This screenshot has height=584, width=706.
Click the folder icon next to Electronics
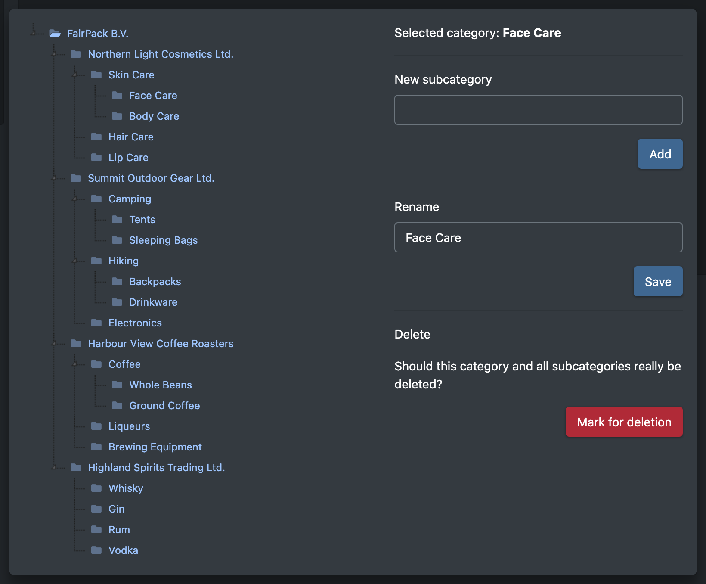coord(96,323)
